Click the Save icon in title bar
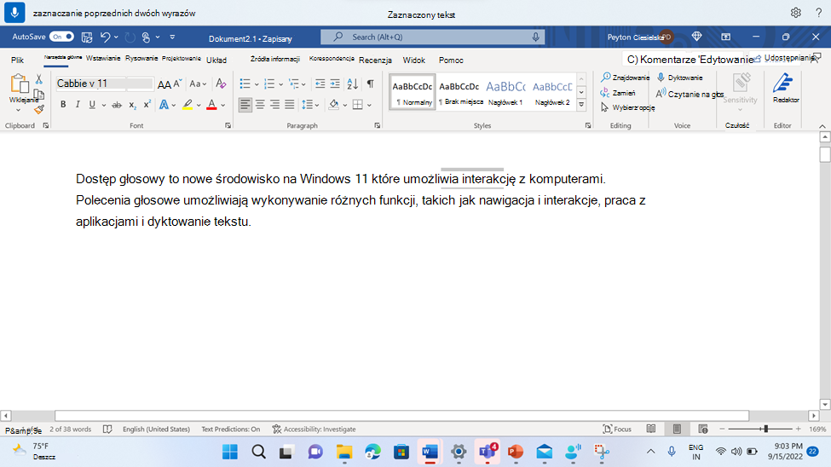The height and width of the screenshot is (467, 831). click(87, 37)
